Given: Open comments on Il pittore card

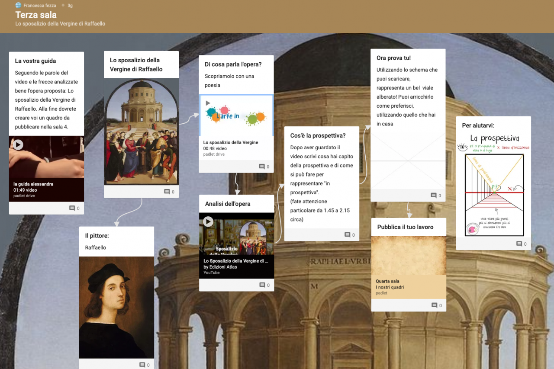Looking at the screenshot, I should click(x=144, y=365).
